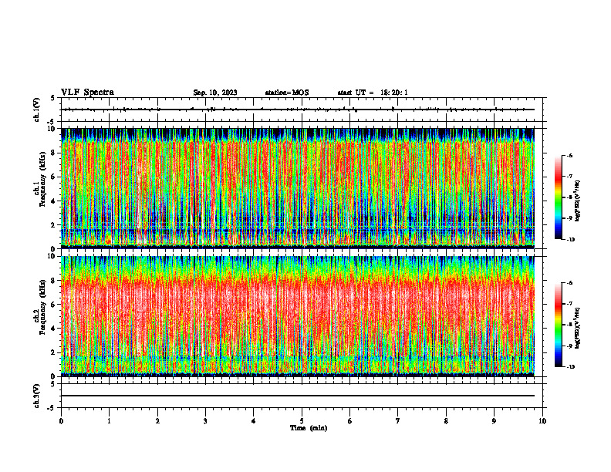Click the "0" tick on the Time axis

pyautogui.click(x=61, y=421)
